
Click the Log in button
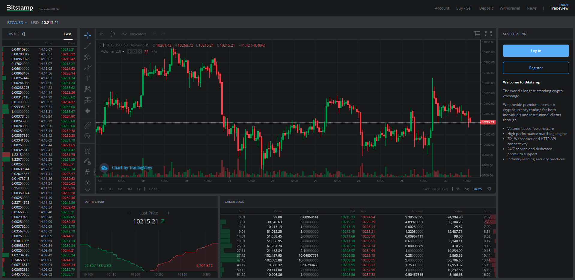tap(536, 51)
